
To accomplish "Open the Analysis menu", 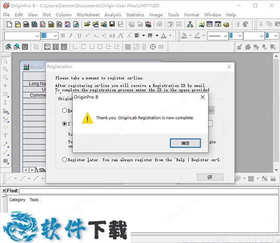I will tap(112, 15).
